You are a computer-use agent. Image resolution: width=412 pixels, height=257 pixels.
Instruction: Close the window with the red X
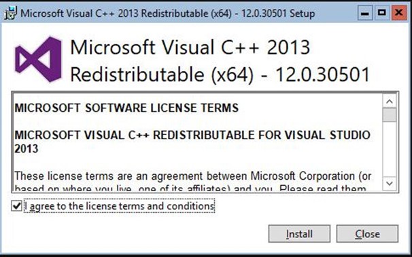coord(399,13)
